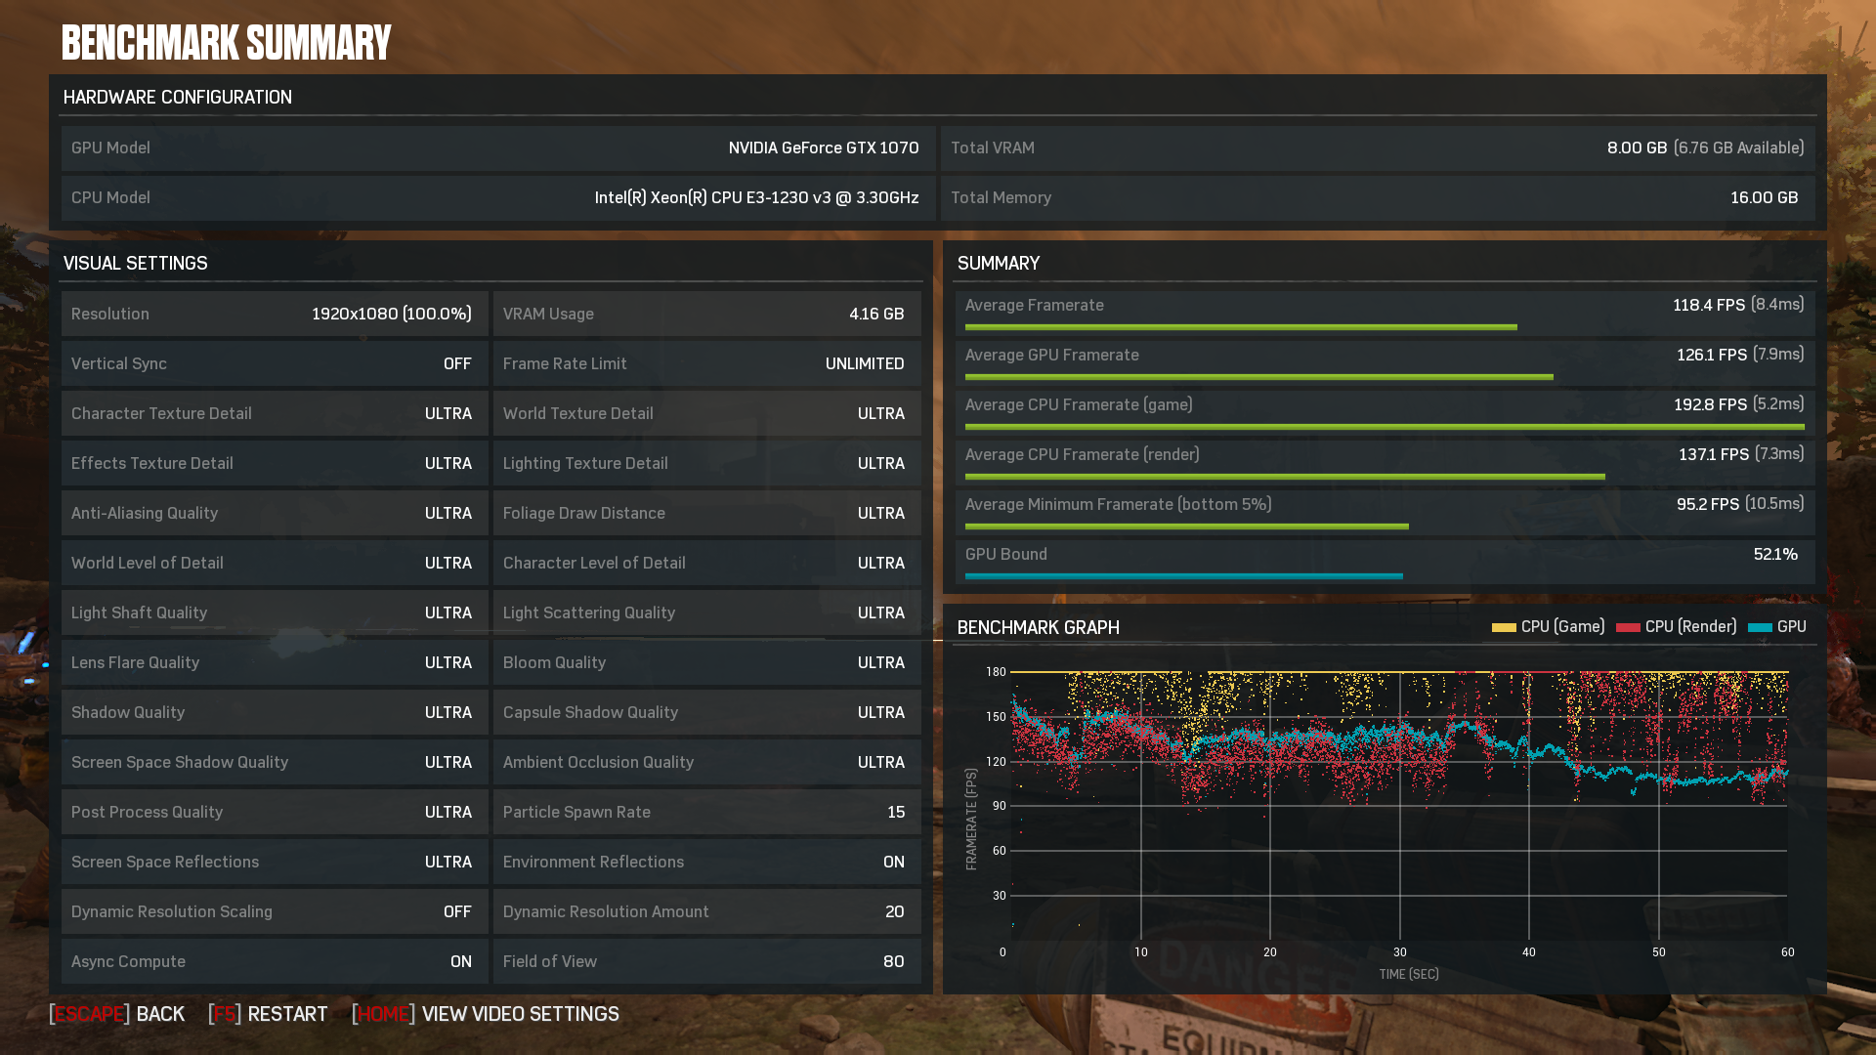Select Character Level of Detail row

[x=707, y=564]
